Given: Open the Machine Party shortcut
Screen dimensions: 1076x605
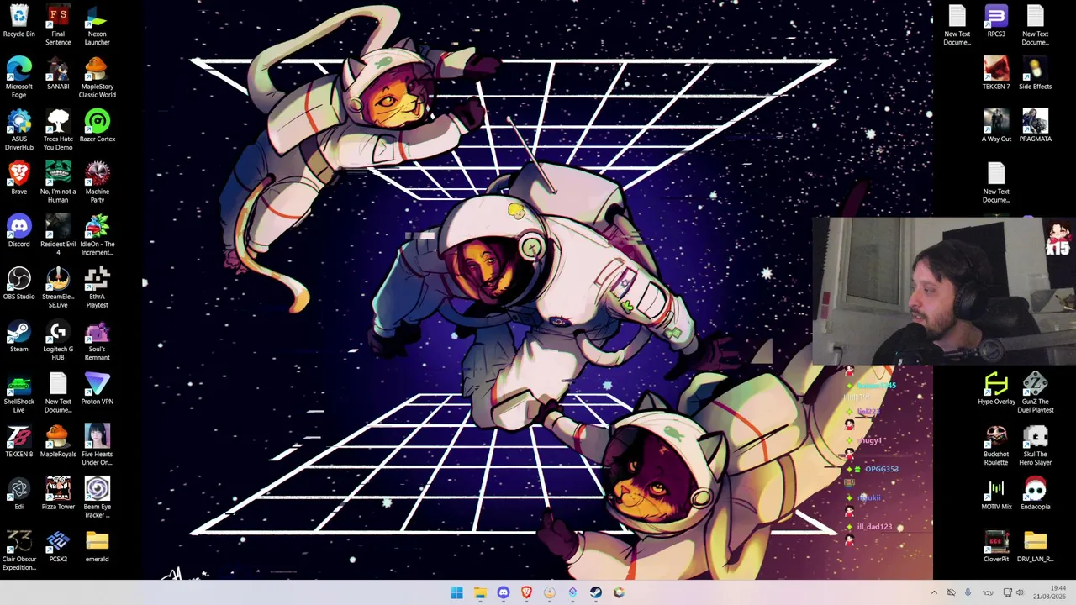Looking at the screenshot, I should coord(97,183).
